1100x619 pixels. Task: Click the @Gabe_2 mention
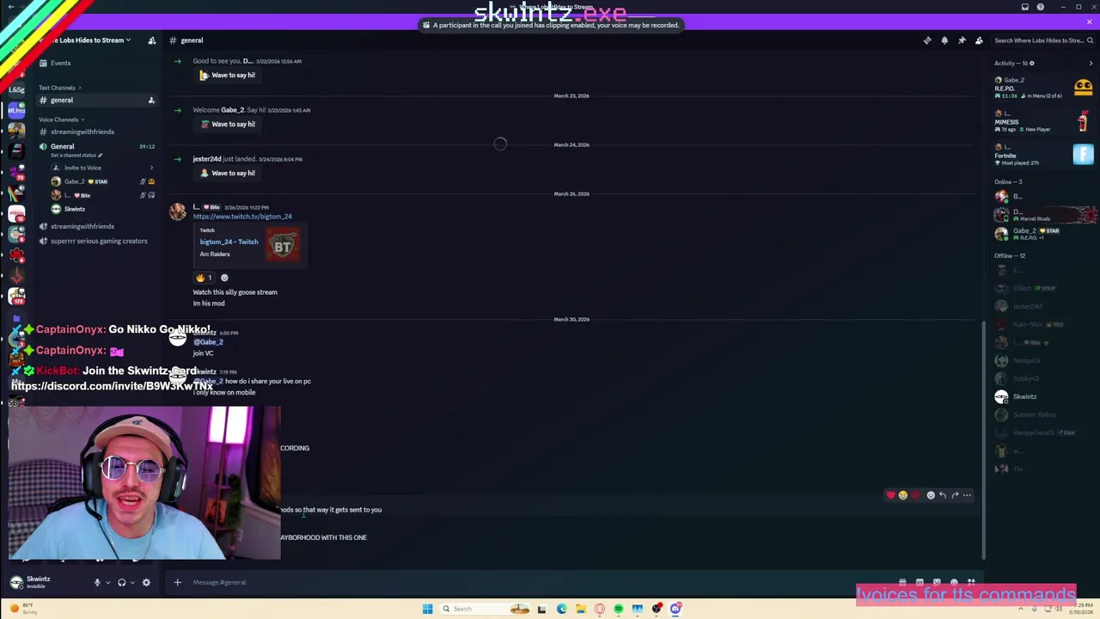click(208, 342)
